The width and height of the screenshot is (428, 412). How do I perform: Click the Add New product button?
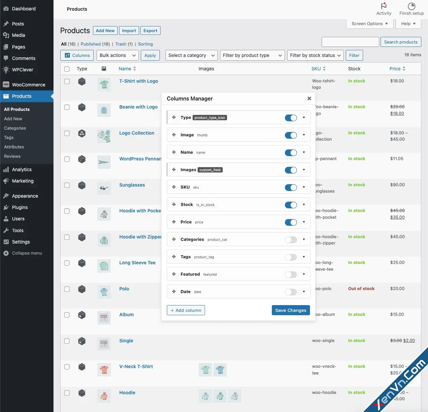105,30
